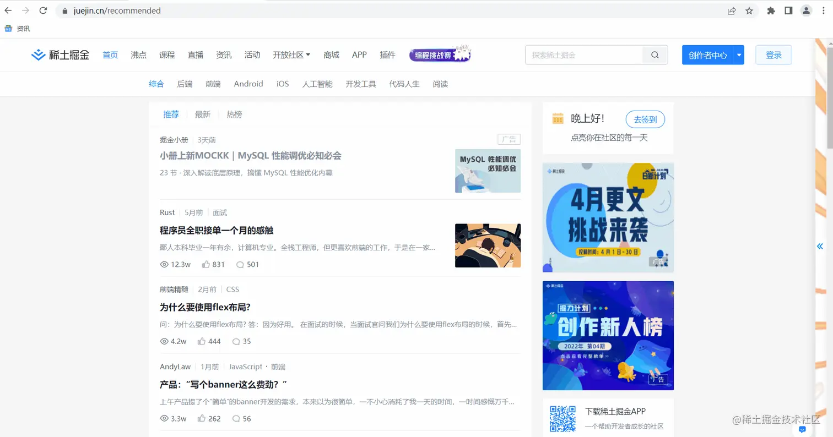Viewport: 833px width, 437px height.
Task: Select the 阅读 category tab
Action: click(x=440, y=84)
